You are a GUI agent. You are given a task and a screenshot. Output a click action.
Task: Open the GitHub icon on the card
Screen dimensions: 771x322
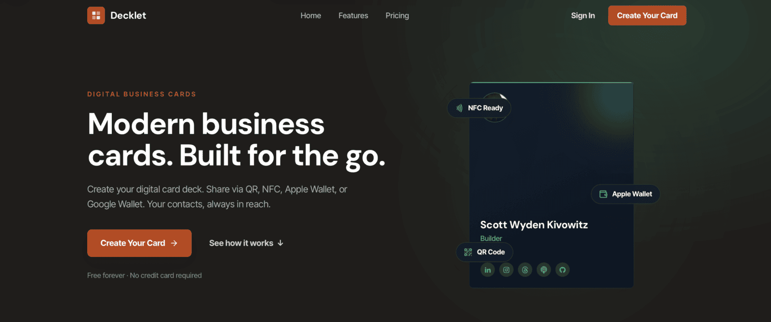pos(563,270)
